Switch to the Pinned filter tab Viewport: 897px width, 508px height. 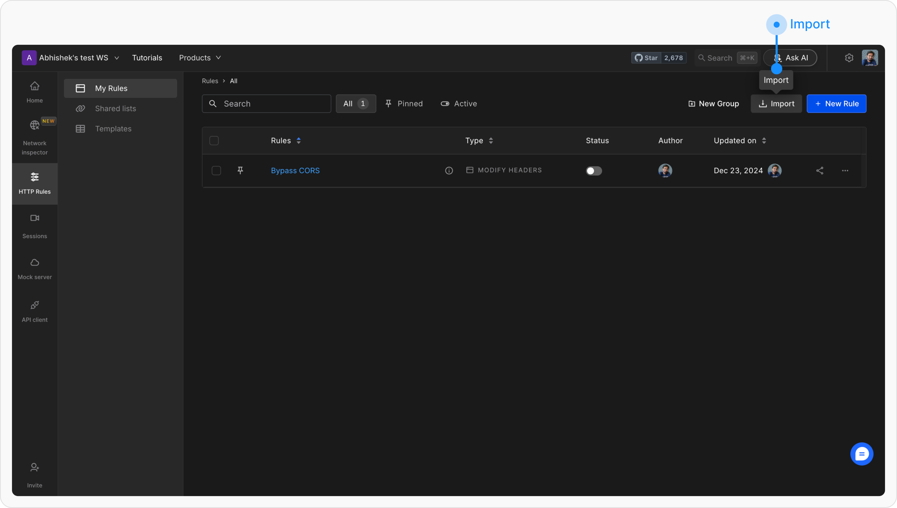(404, 104)
